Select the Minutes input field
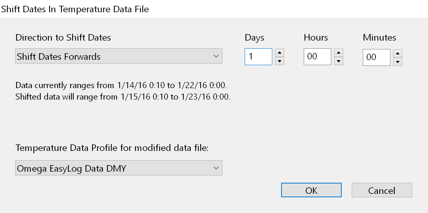Screen dimensions: 428x213 pos(376,57)
